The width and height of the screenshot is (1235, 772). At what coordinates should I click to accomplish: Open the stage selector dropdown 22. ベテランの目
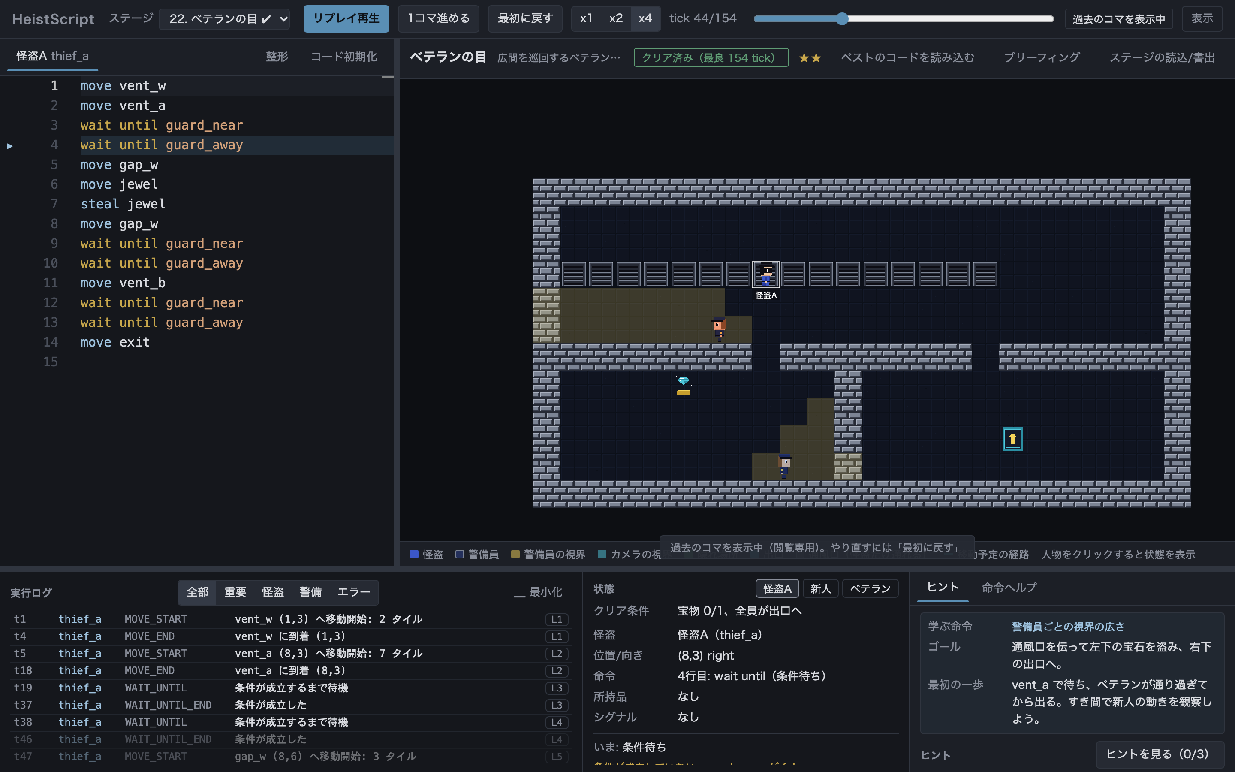(224, 19)
